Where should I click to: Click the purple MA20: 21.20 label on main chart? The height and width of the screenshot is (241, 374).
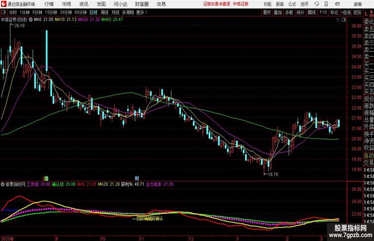[89, 20]
